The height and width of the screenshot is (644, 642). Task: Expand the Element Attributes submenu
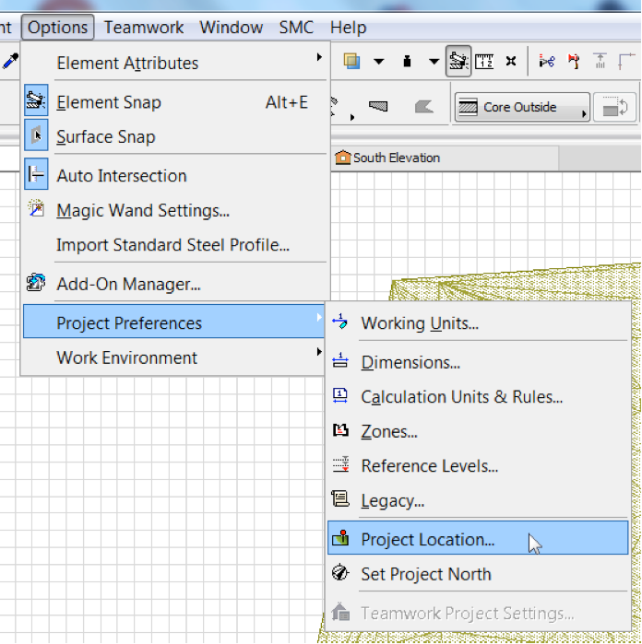pyautogui.click(x=174, y=63)
